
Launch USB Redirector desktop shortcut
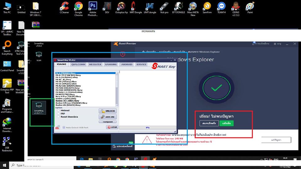[7, 144]
